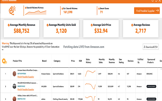Click info icon for Average Reviews

(132, 25)
